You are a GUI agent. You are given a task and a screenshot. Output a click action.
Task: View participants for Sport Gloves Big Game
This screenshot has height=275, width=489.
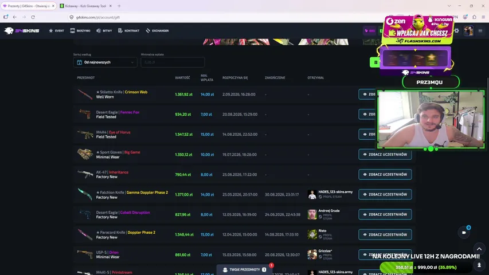click(x=385, y=154)
